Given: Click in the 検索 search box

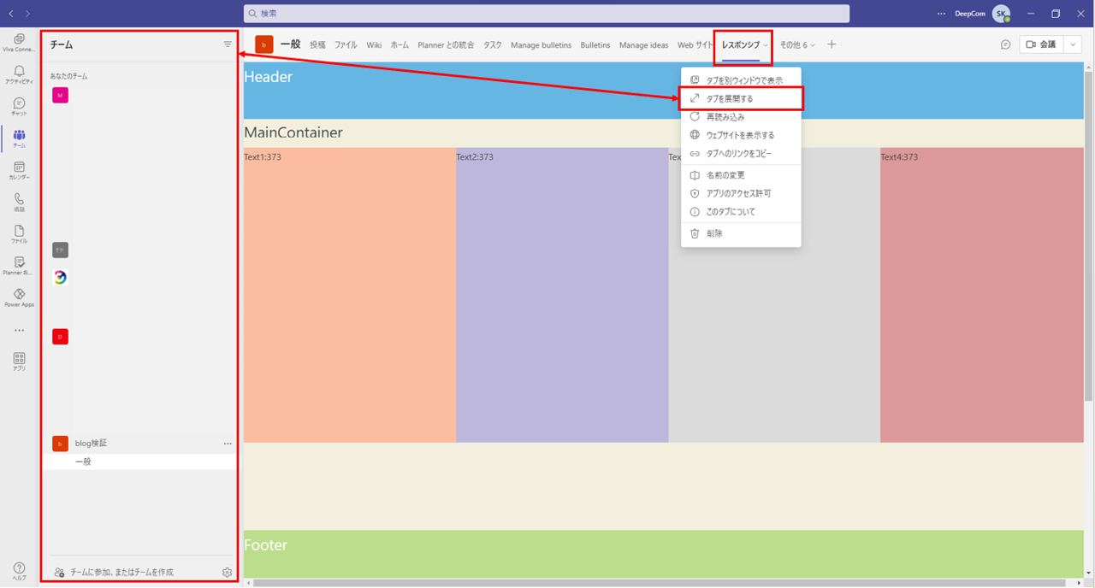Looking at the screenshot, I should pyautogui.click(x=546, y=14).
